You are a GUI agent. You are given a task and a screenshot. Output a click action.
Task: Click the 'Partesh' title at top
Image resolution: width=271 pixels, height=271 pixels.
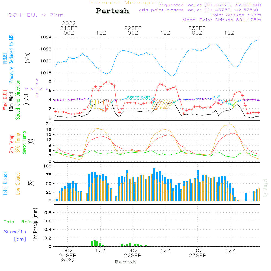pyautogui.click(x=112, y=11)
